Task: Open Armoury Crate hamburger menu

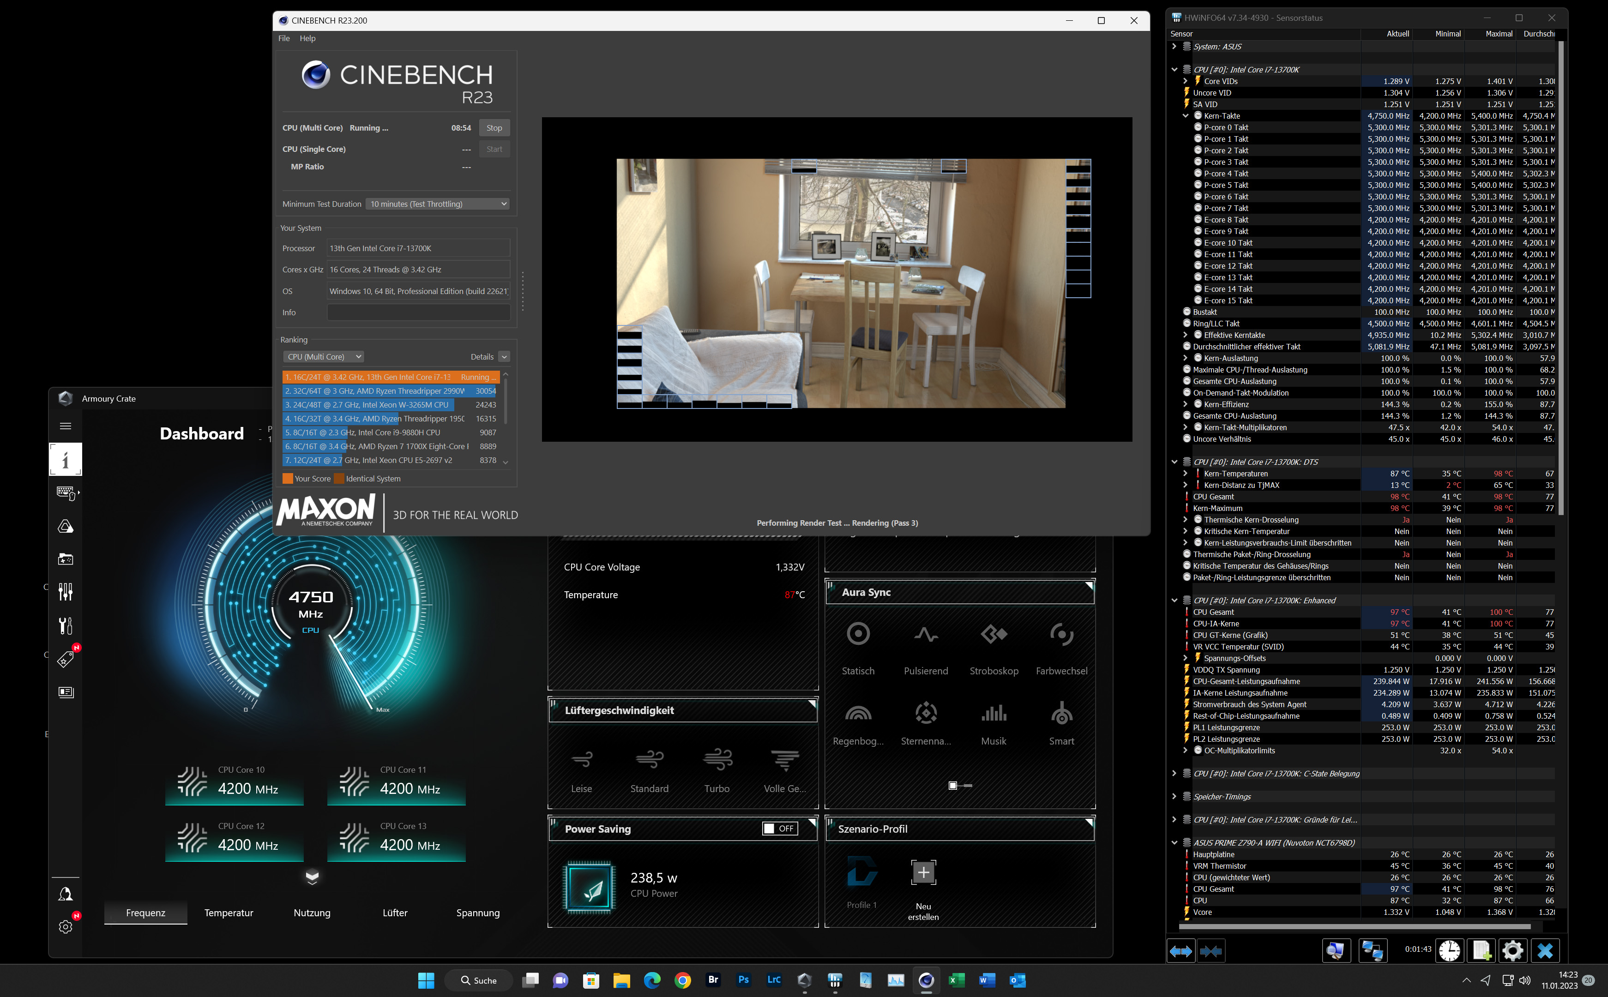Action: point(65,426)
